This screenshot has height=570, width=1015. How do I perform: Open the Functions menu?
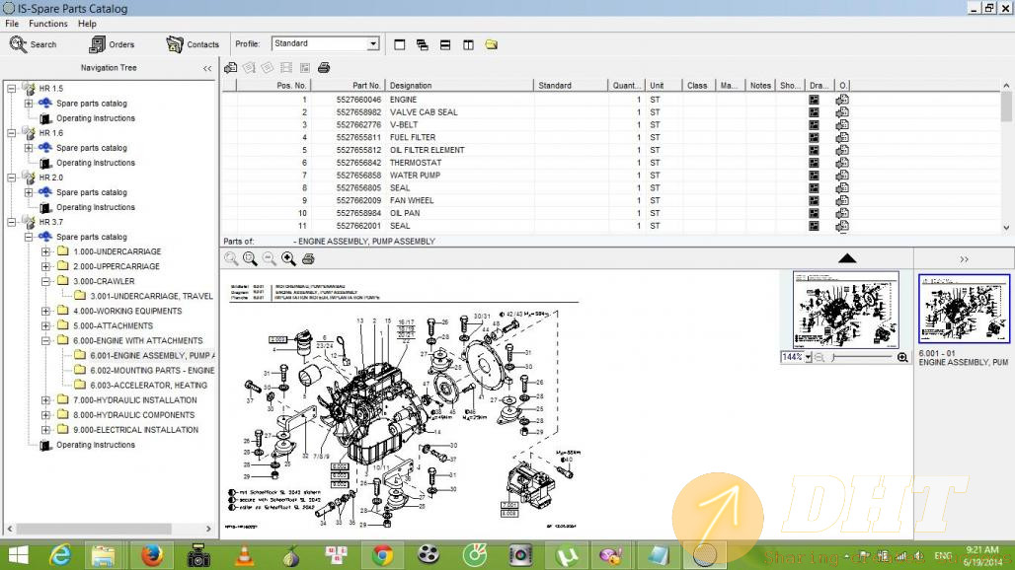pos(48,24)
